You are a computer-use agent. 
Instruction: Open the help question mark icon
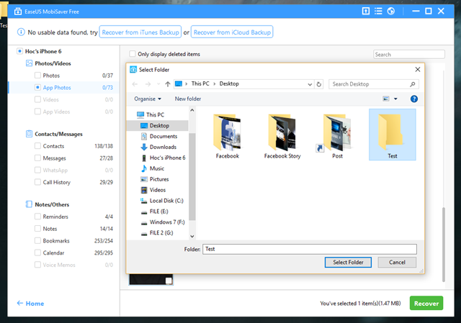[x=414, y=99]
